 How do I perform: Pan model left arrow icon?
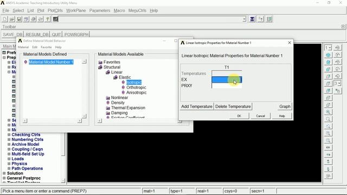(328, 147)
